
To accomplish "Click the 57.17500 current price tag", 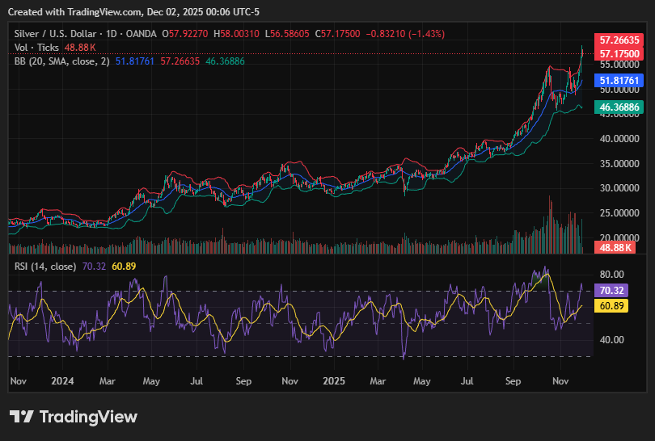I will click(x=618, y=52).
